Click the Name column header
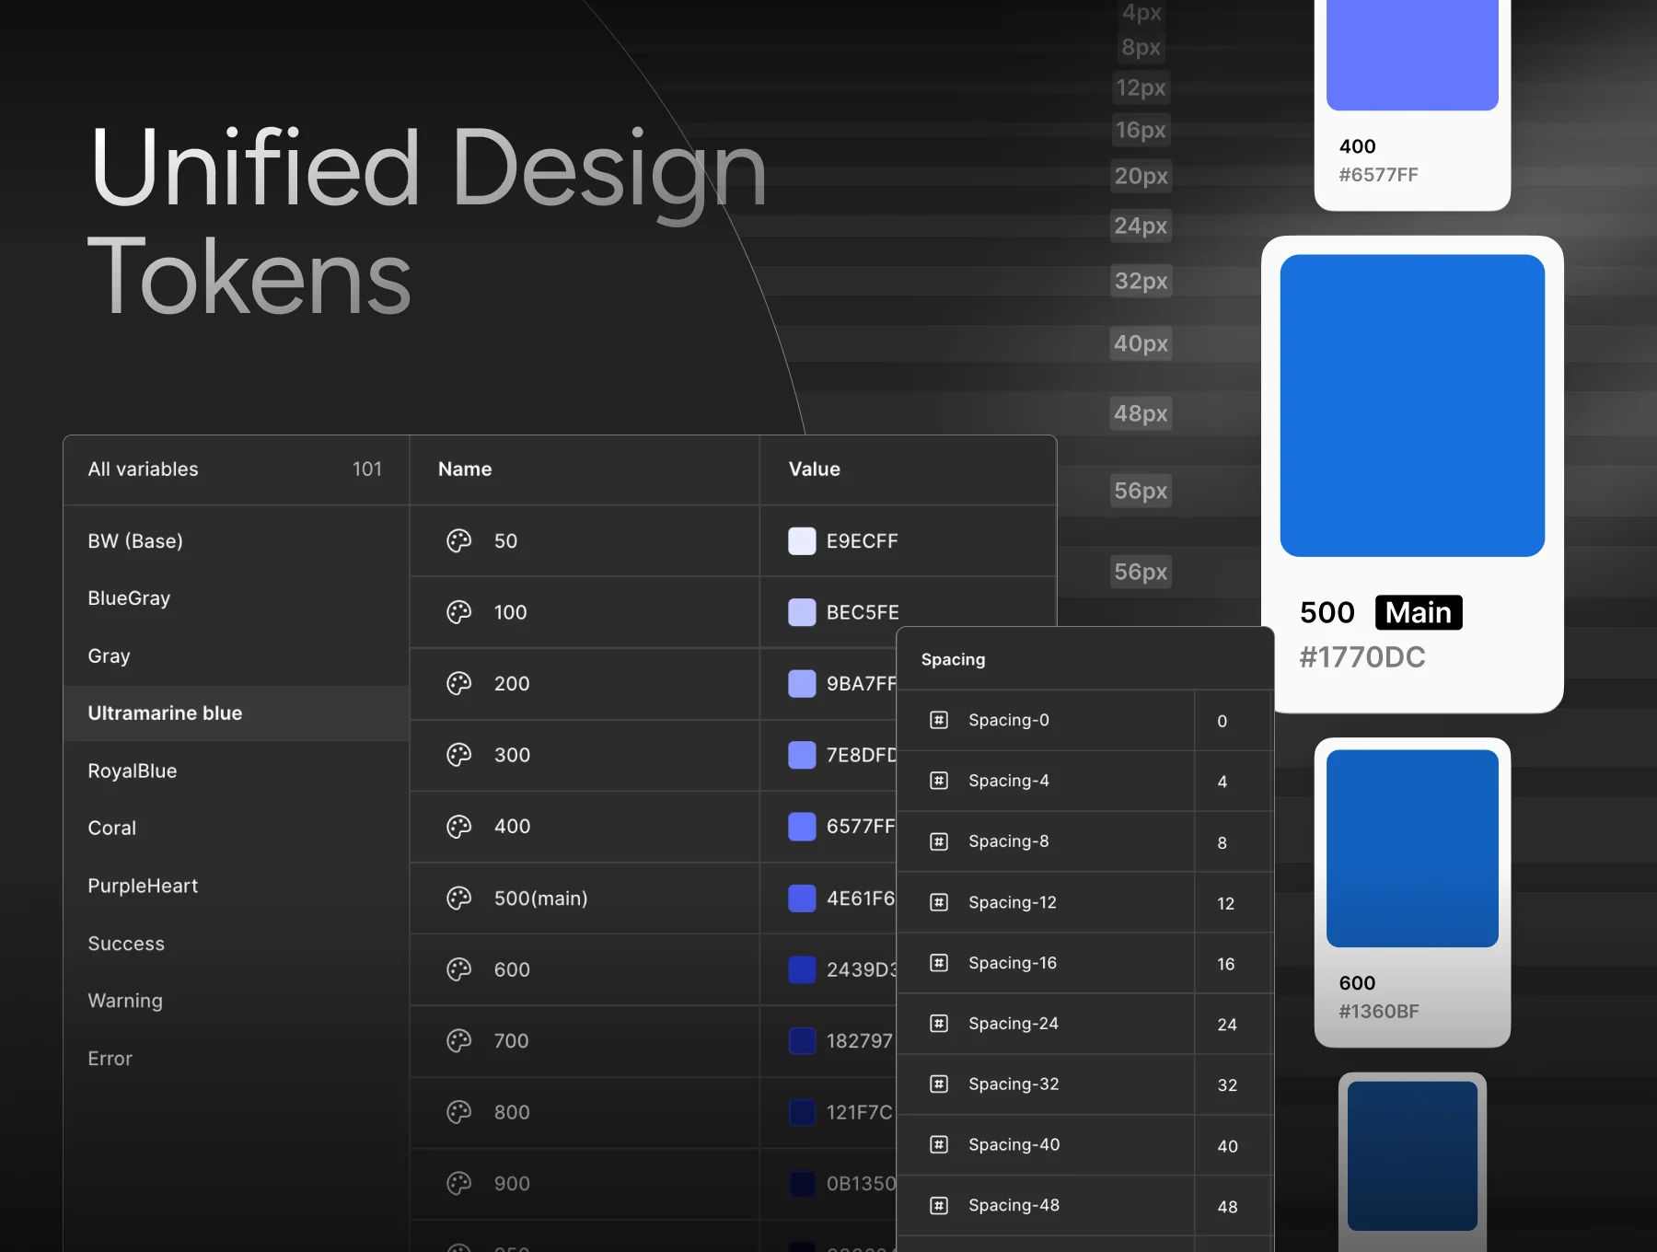Image resolution: width=1657 pixels, height=1252 pixels. 585,469
